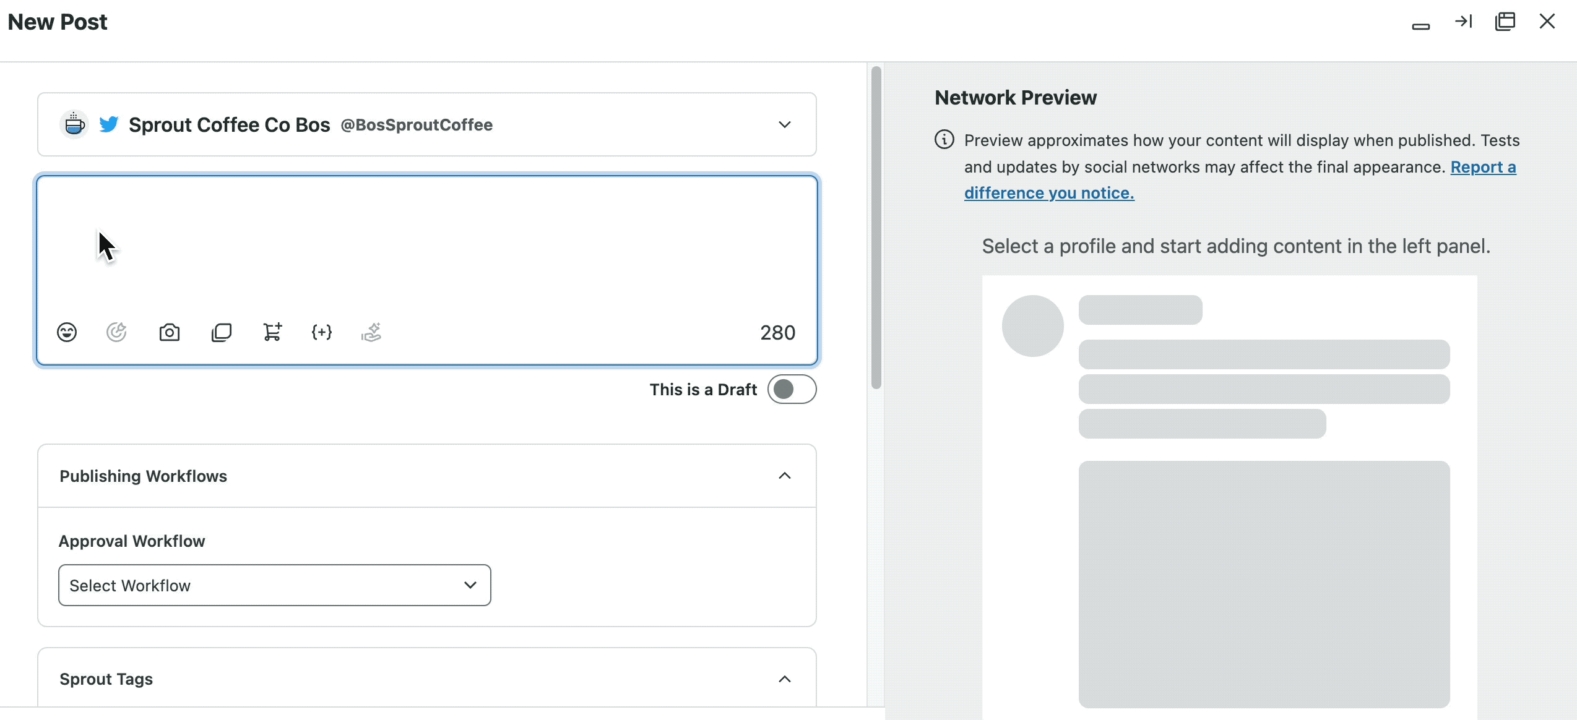Open the emoji picker icon
This screenshot has width=1577, height=720.
coord(67,332)
